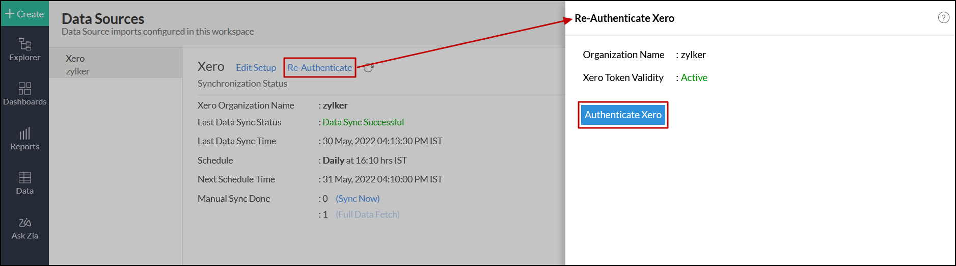The height and width of the screenshot is (266, 956).
Task: Click the Organization Name value in panel
Action: tap(693, 55)
